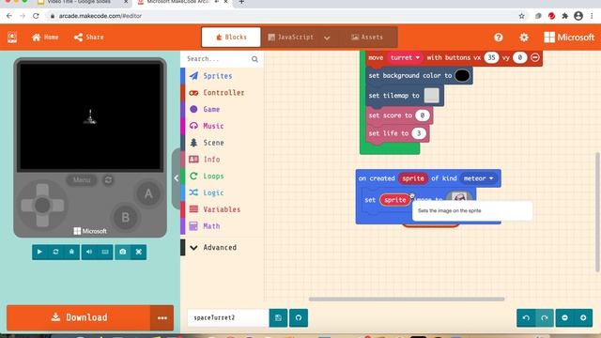The height and width of the screenshot is (338, 601).
Task: Click the simulator Menu button
Action: point(82,179)
